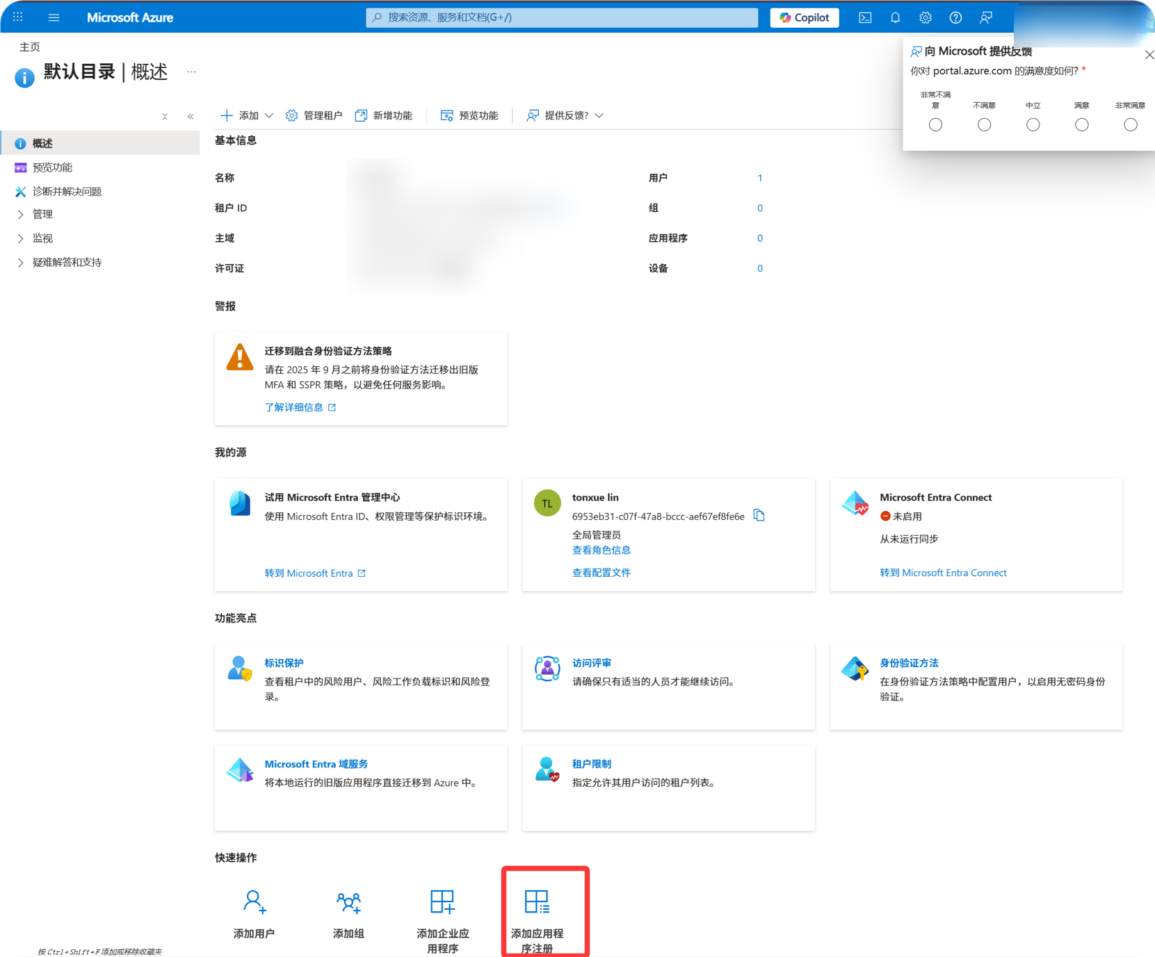
Task: Open the notifications bell
Action: [x=895, y=17]
